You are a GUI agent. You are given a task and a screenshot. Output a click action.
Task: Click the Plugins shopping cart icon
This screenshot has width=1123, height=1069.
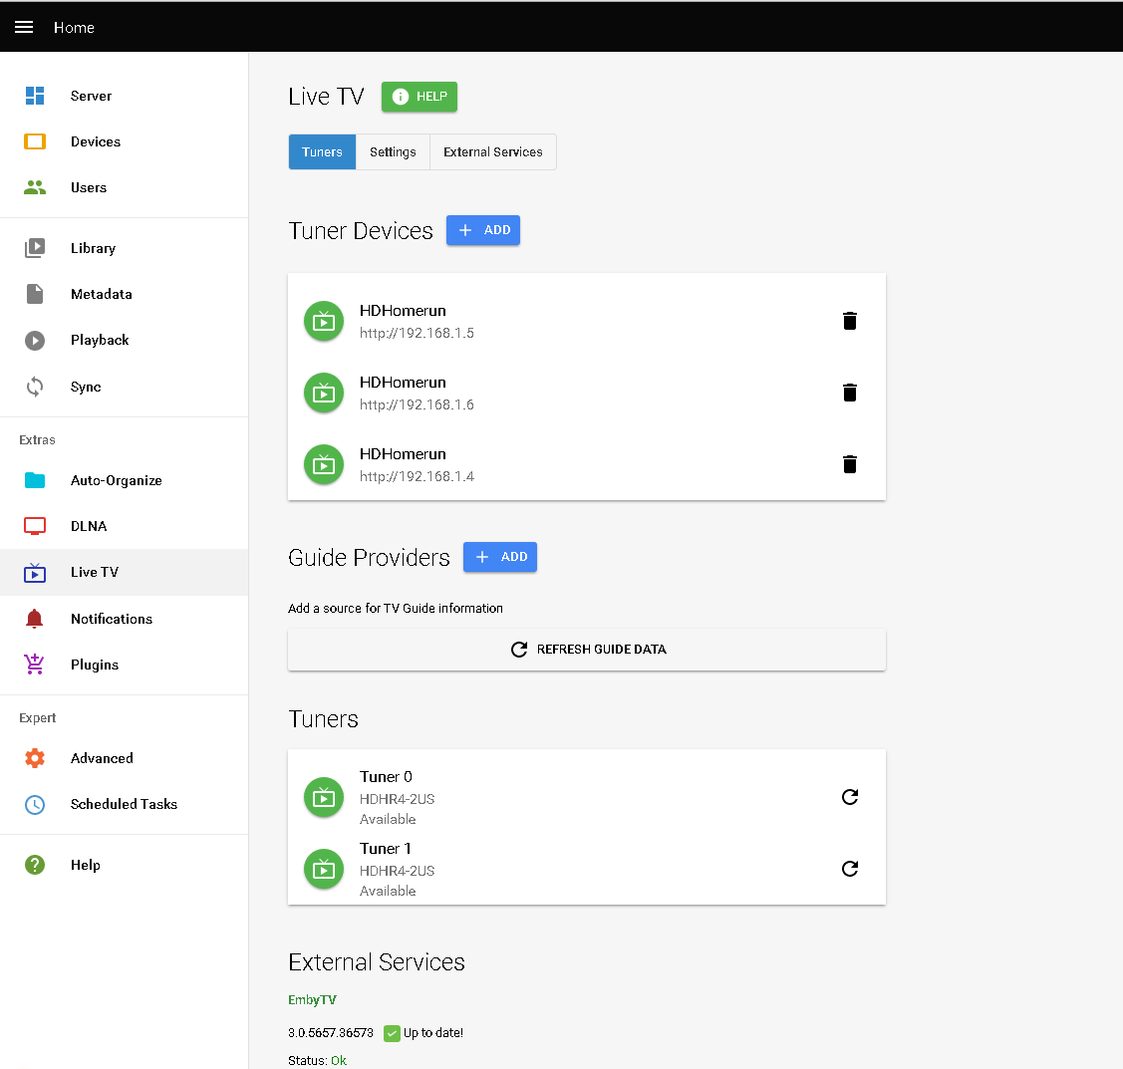click(x=35, y=665)
